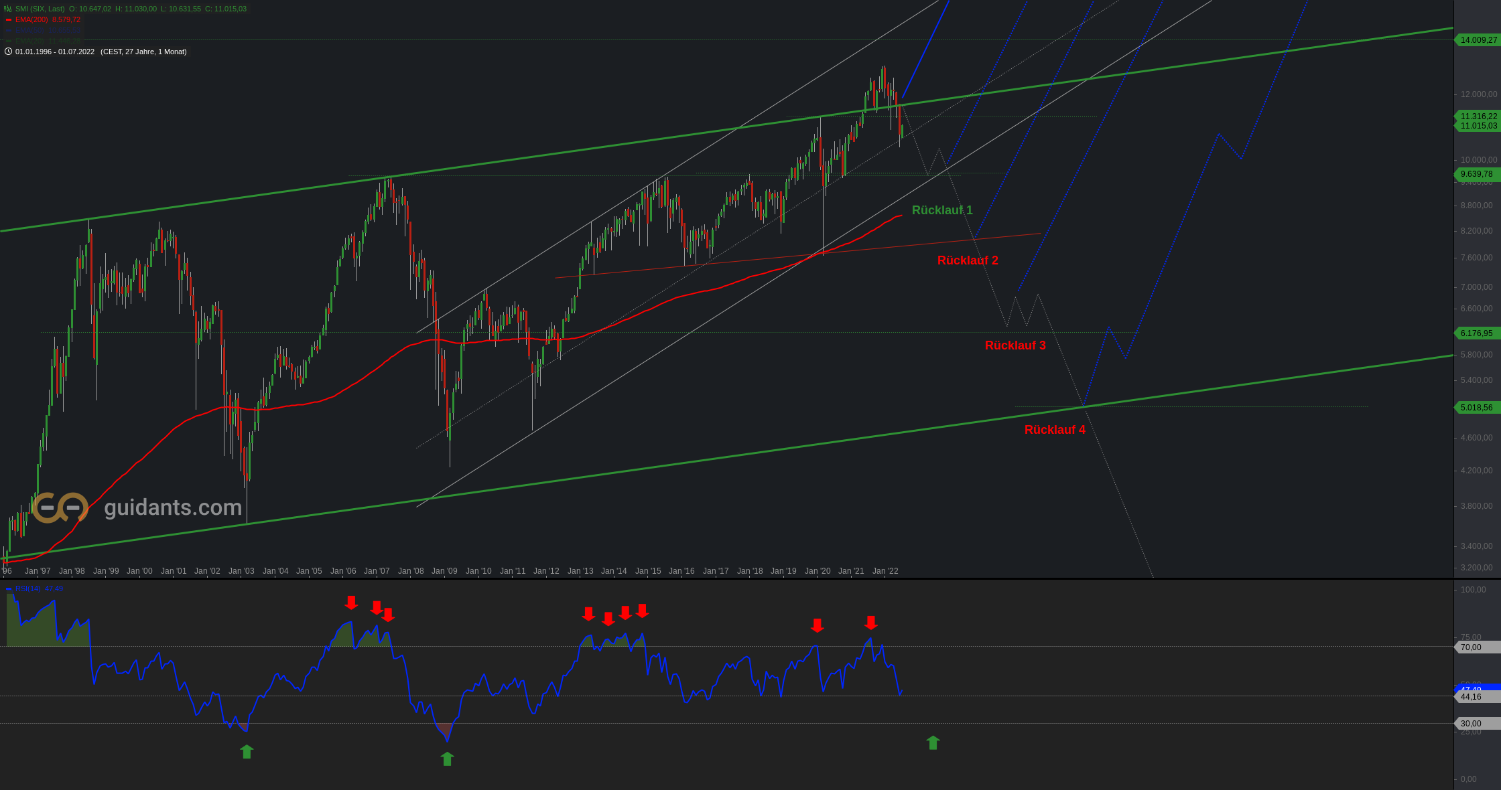This screenshot has height=790, width=1501.
Task: Click the candlestick chart icon beside SMI
Action: 8,9
